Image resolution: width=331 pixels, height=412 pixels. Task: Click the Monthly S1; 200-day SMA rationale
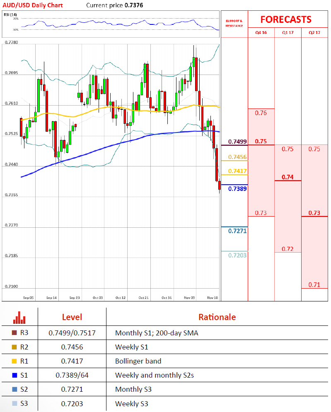[x=157, y=333]
